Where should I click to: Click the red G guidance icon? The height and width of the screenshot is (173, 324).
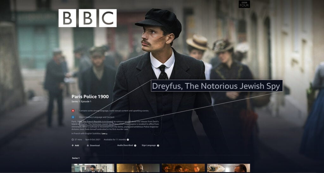73,111
